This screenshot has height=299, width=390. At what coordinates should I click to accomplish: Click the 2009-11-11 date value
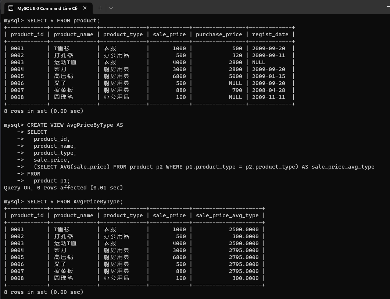pos(268,97)
